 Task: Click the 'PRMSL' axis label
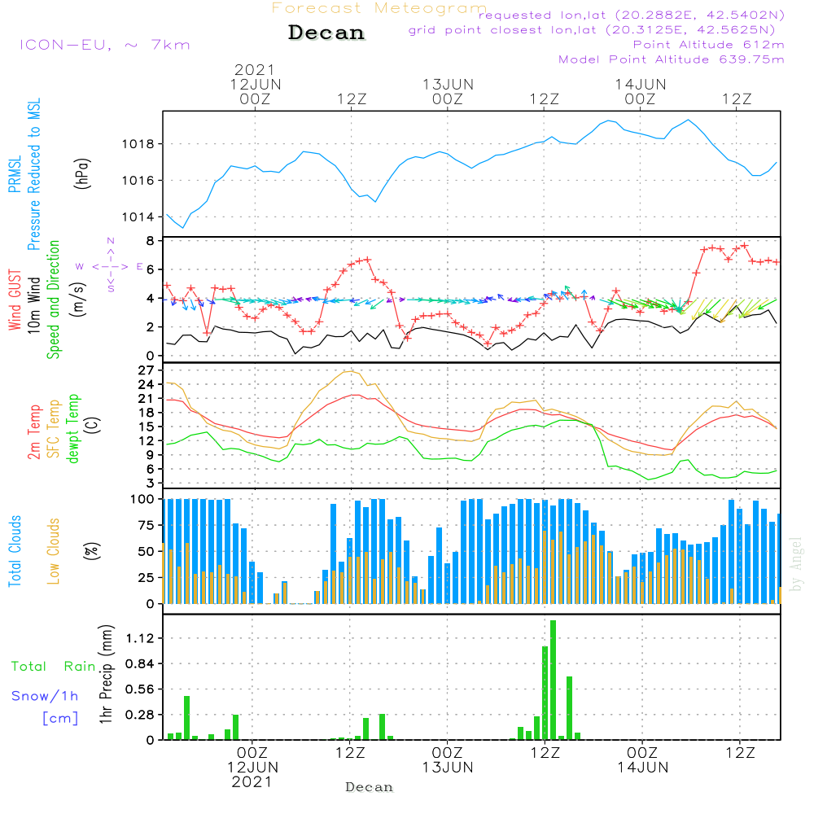coord(15,173)
